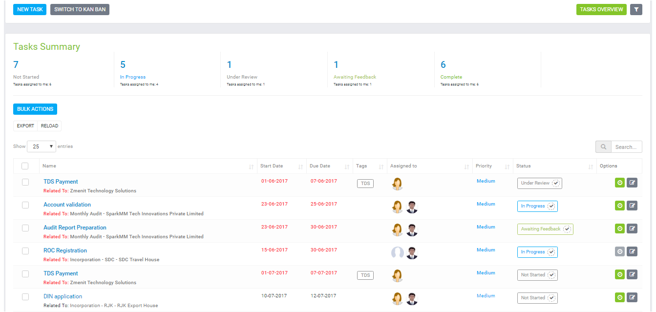Click greyed timer icon for ROC Registration
This screenshot has height=312, width=656.
[x=619, y=251]
